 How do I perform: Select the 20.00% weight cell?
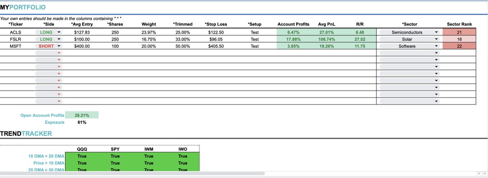pyautogui.click(x=149, y=46)
